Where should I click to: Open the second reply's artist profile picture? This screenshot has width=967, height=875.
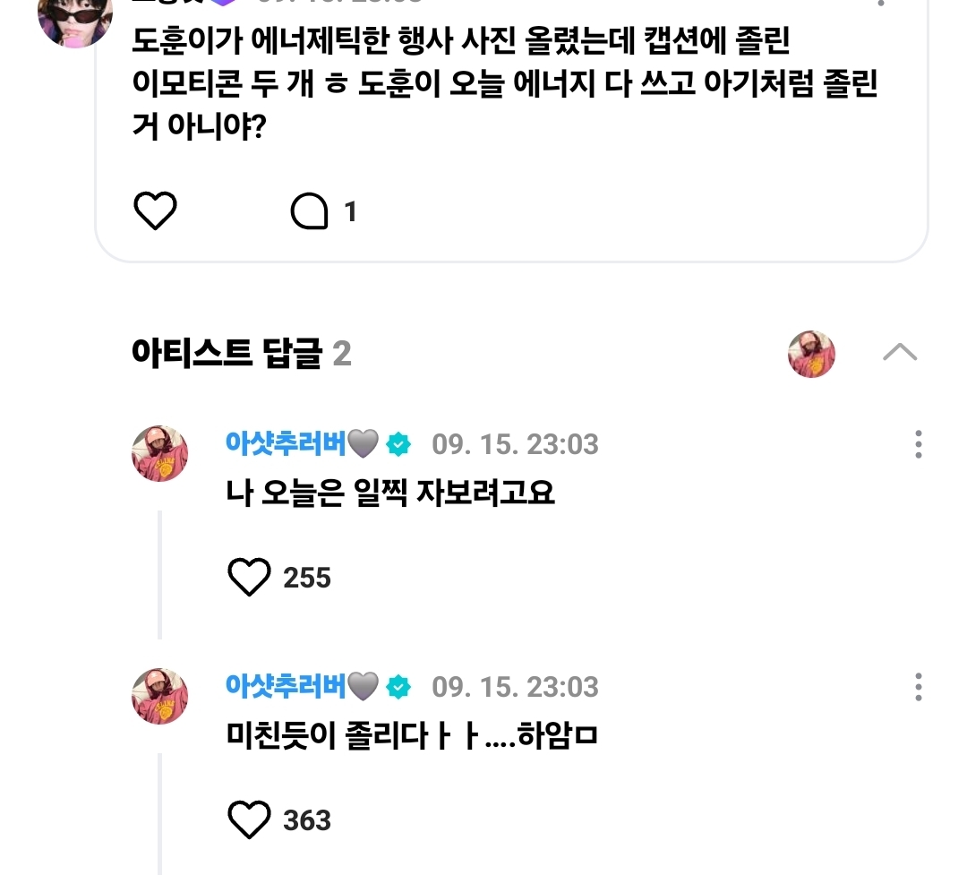(160, 696)
